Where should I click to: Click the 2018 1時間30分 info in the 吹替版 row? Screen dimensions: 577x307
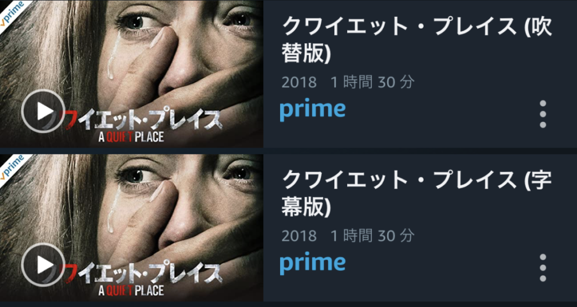[348, 82]
